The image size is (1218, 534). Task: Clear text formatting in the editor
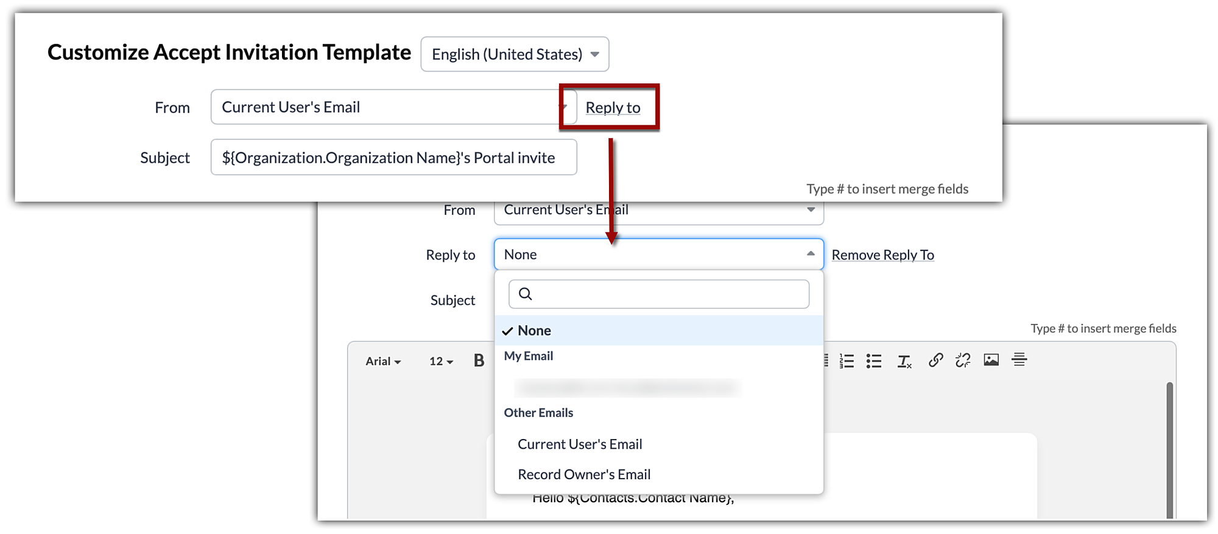(x=904, y=361)
